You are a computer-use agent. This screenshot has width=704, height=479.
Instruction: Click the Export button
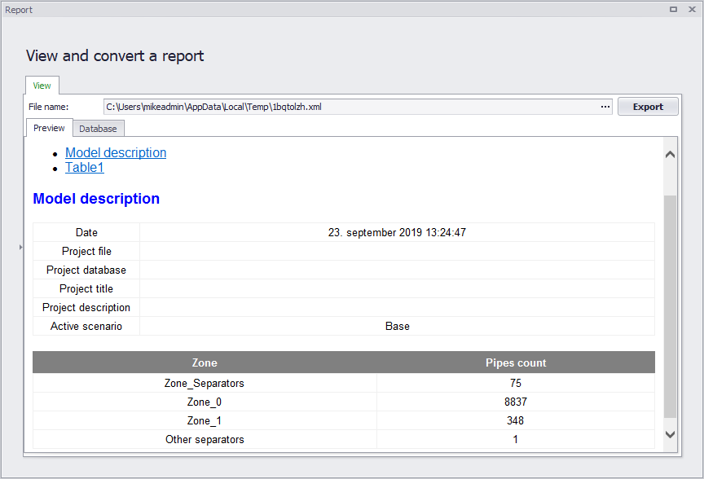point(648,107)
